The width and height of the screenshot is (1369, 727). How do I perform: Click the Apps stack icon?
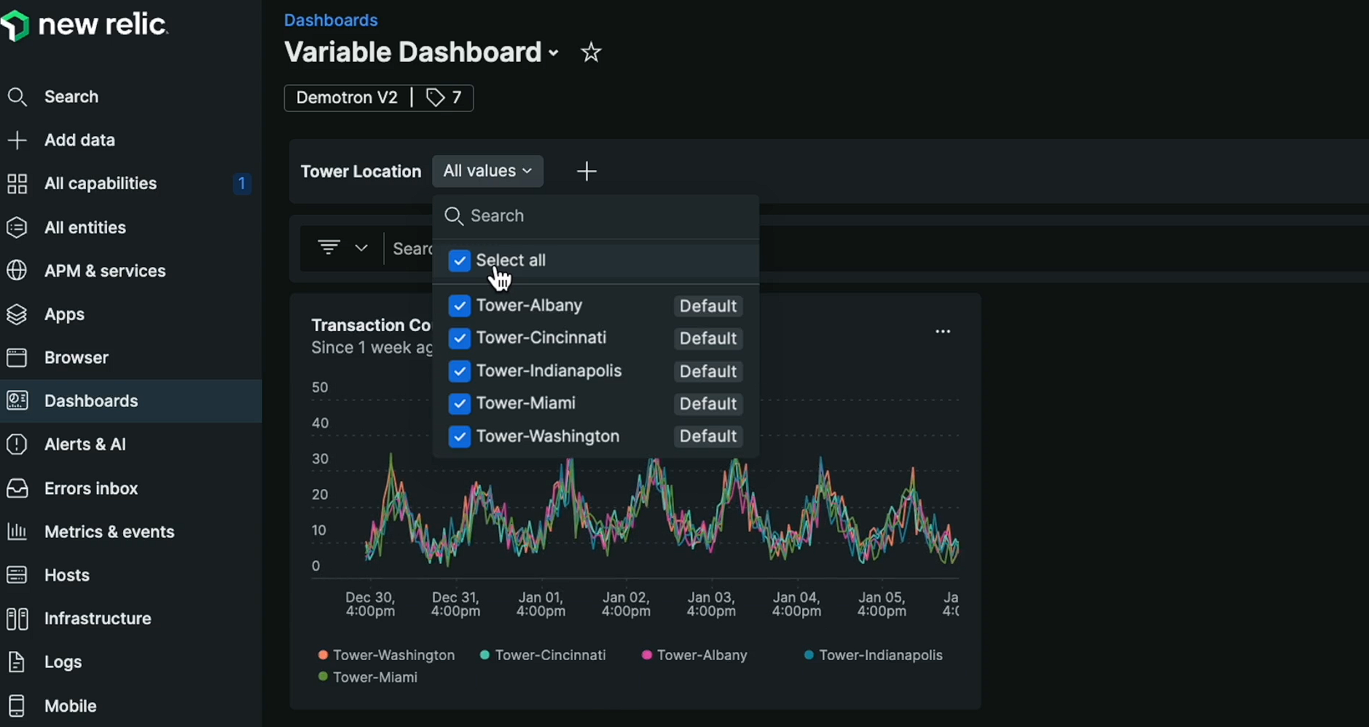[17, 314]
